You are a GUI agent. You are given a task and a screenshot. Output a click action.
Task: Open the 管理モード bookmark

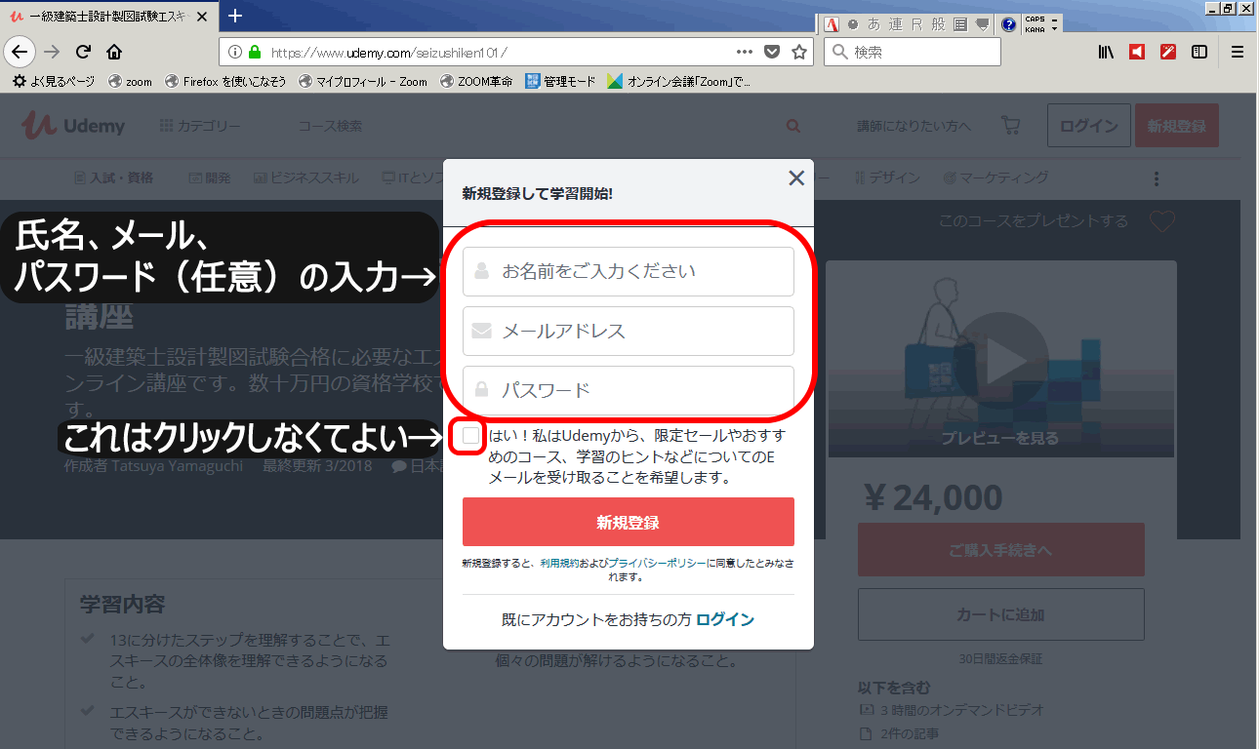pyautogui.click(x=560, y=82)
